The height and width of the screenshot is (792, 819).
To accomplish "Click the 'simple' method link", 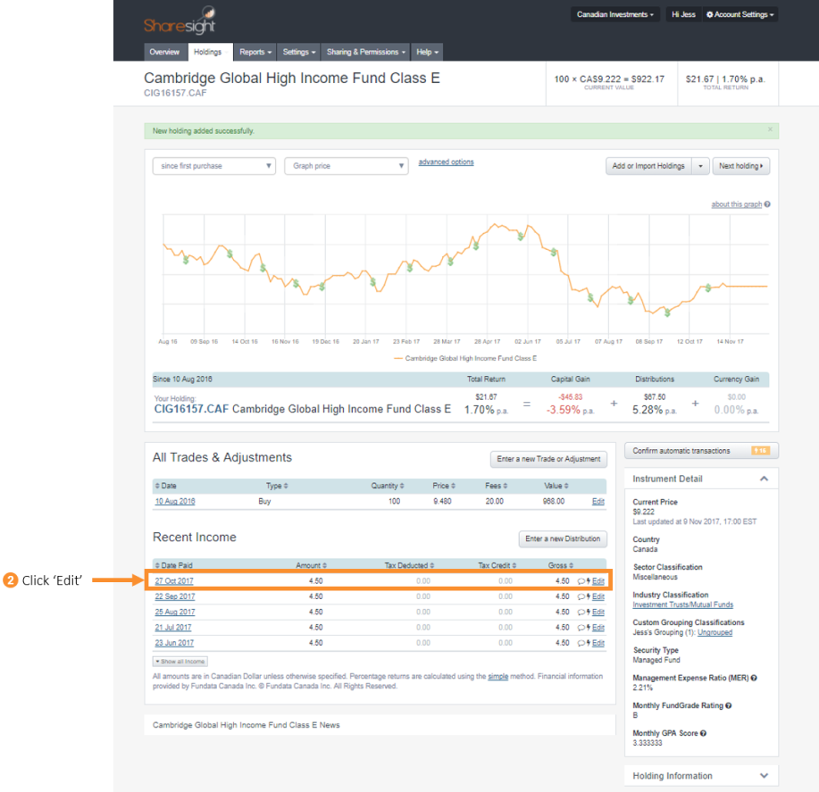I will point(497,676).
